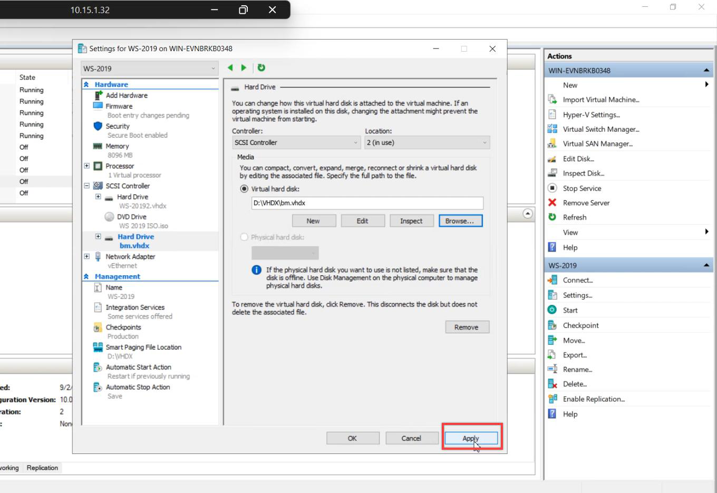Click Export action under WS-2019
717x493 pixels.
[x=575, y=355]
